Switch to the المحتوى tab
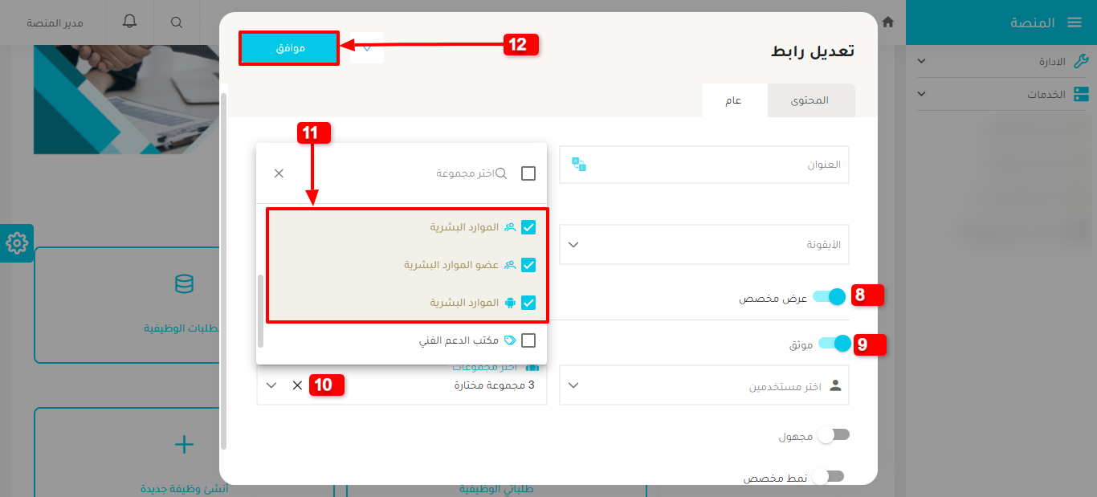Screen dimensions: 1097x497 pos(810,100)
